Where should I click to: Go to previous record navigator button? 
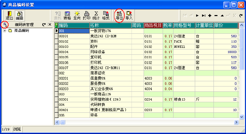tap(191, 15)
